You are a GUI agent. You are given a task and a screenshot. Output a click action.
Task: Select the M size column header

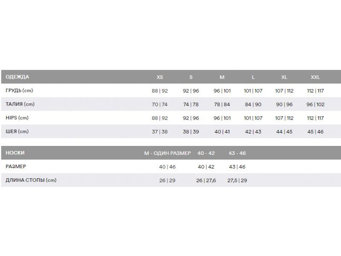coord(222,77)
